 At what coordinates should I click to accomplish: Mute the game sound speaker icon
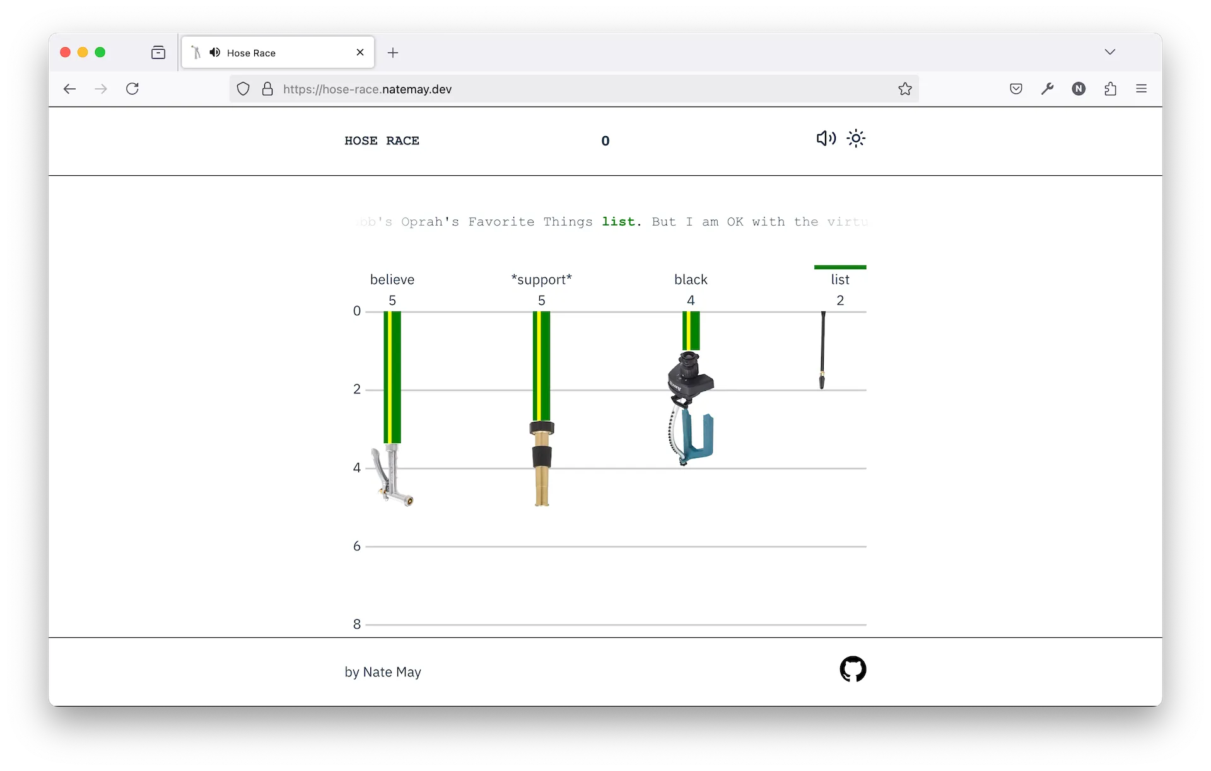[x=826, y=139]
